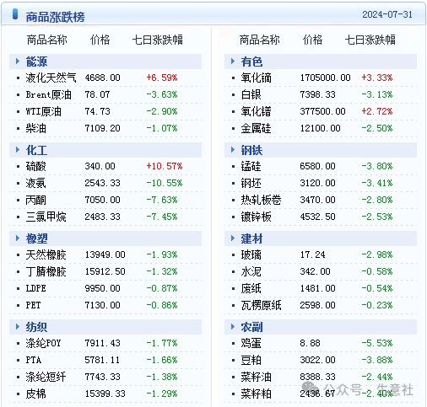Select 废纸 commodity name

251,288
